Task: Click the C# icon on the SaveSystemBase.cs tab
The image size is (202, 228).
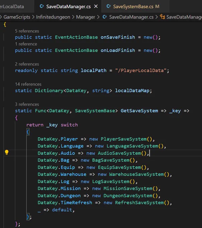Action: (108, 6)
